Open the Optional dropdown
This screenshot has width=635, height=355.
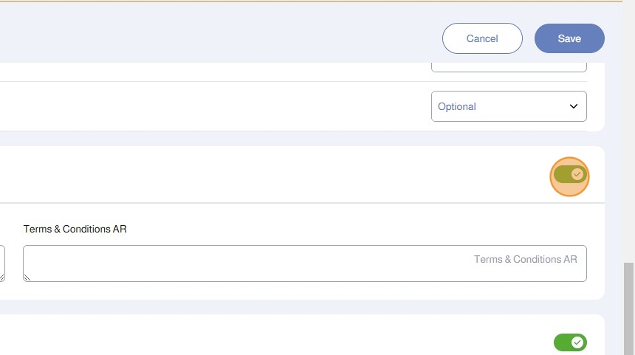(x=509, y=106)
